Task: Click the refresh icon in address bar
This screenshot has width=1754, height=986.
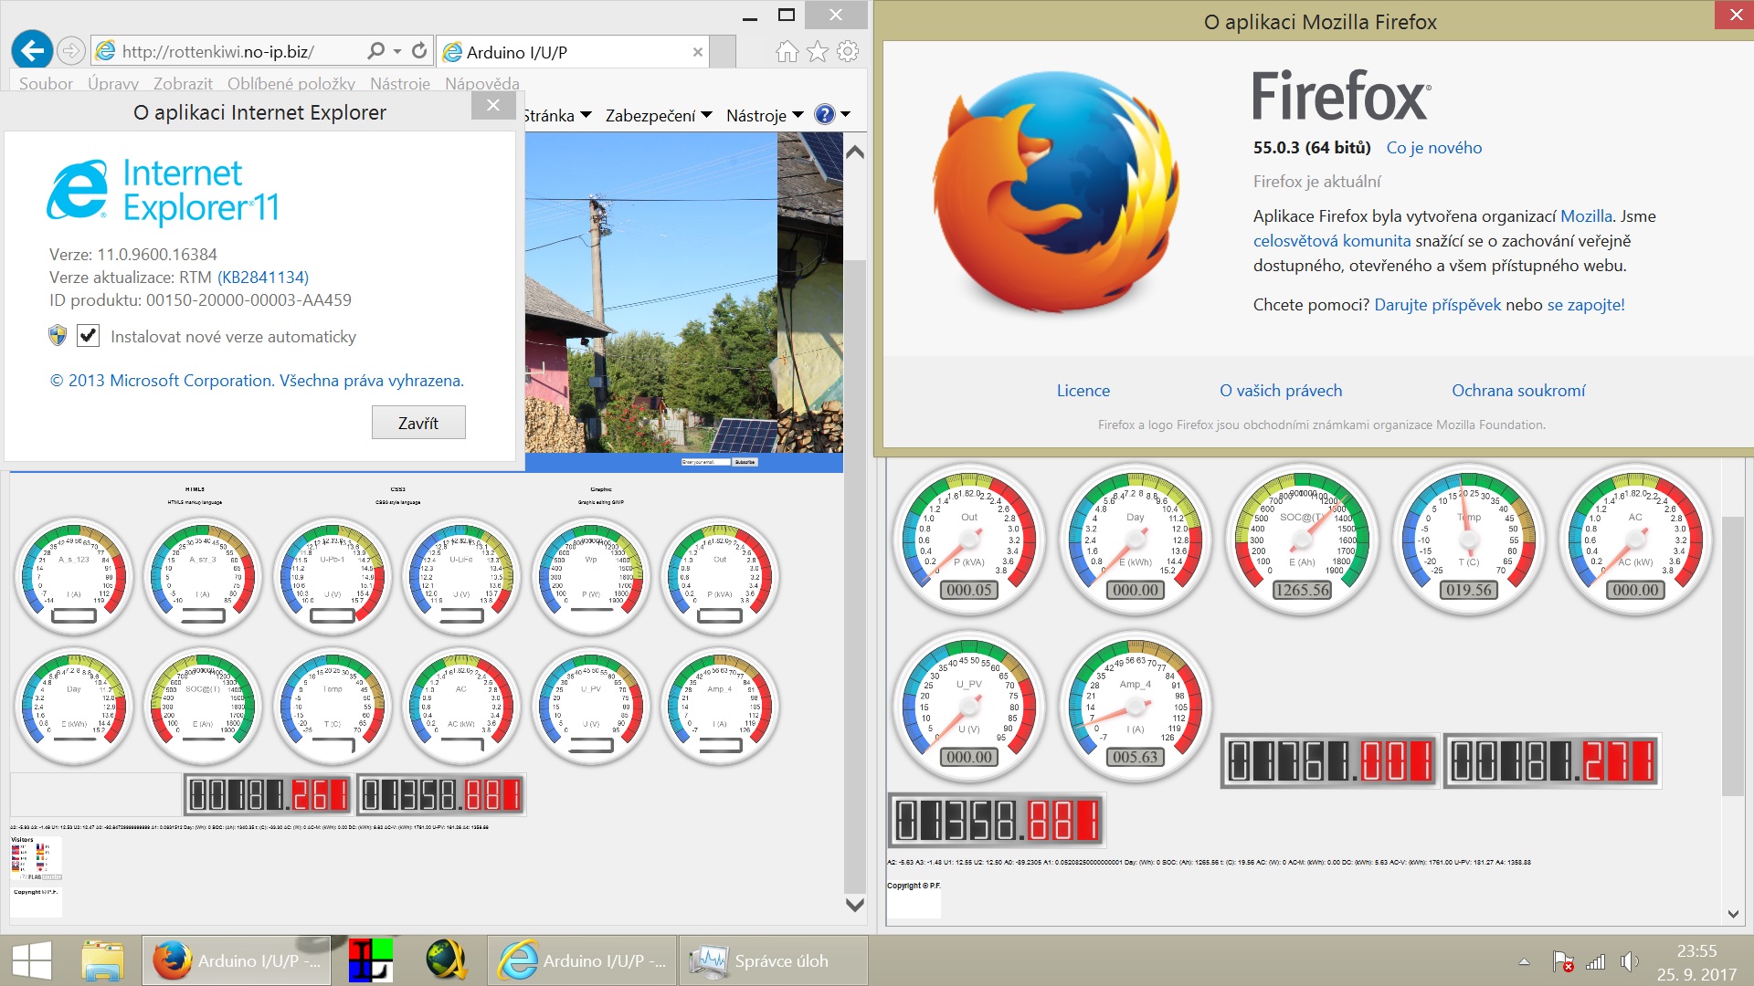Action: pyautogui.click(x=419, y=51)
